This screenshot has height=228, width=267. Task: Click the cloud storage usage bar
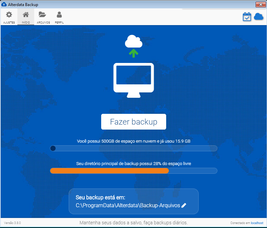133,148
